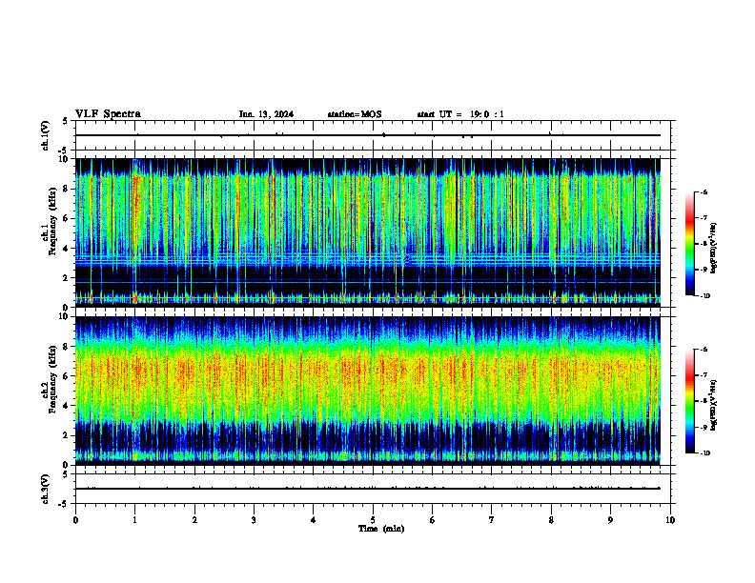This screenshot has height=583, width=755.
Task: Click the time axis tick label "4"
Action: tap(314, 520)
